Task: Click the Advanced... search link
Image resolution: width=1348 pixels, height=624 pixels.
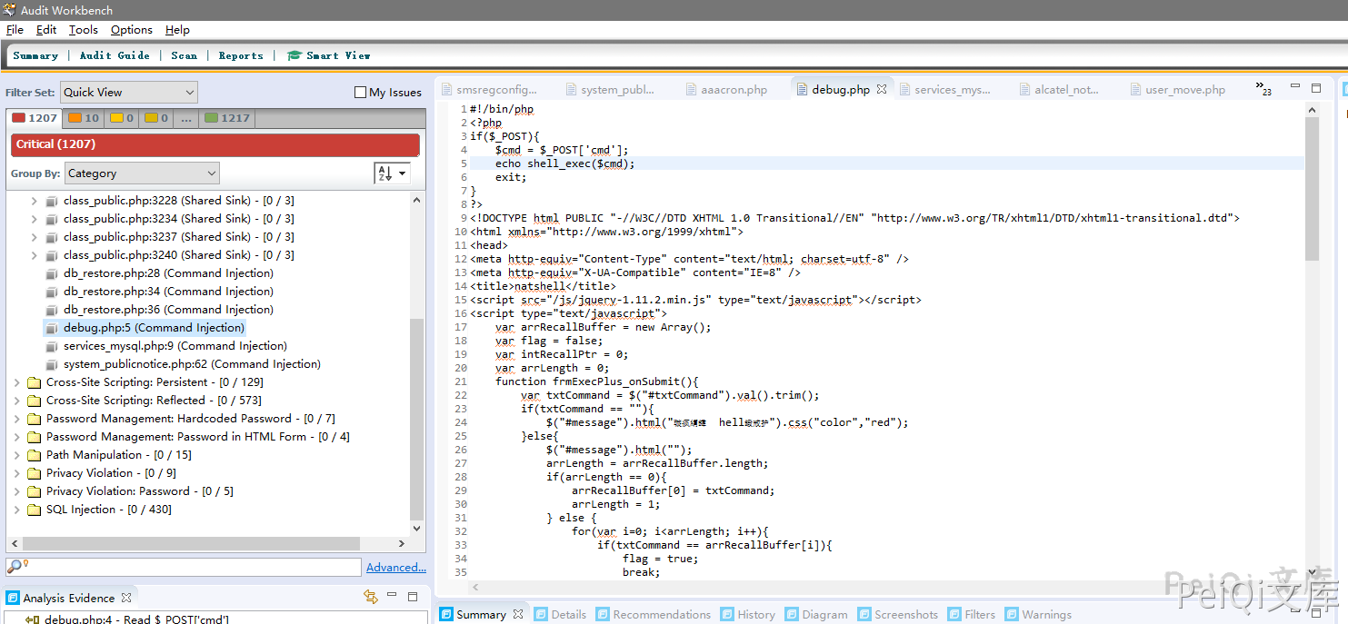Action: (395, 567)
